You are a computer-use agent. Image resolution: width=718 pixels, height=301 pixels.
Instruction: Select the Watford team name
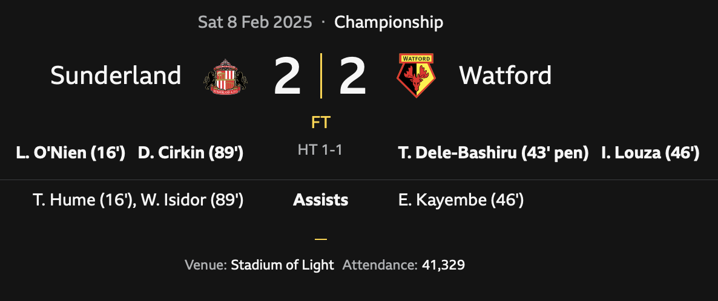tap(505, 76)
